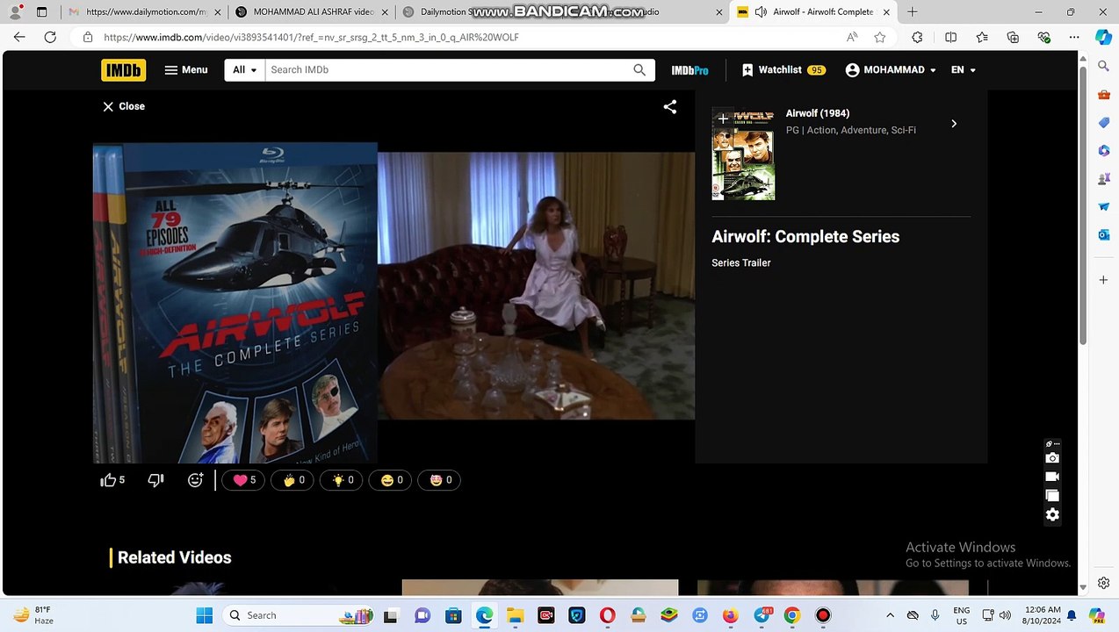Add the Airwolf poster to the watchlist
Image resolution: width=1119 pixels, height=632 pixels.
[722, 119]
